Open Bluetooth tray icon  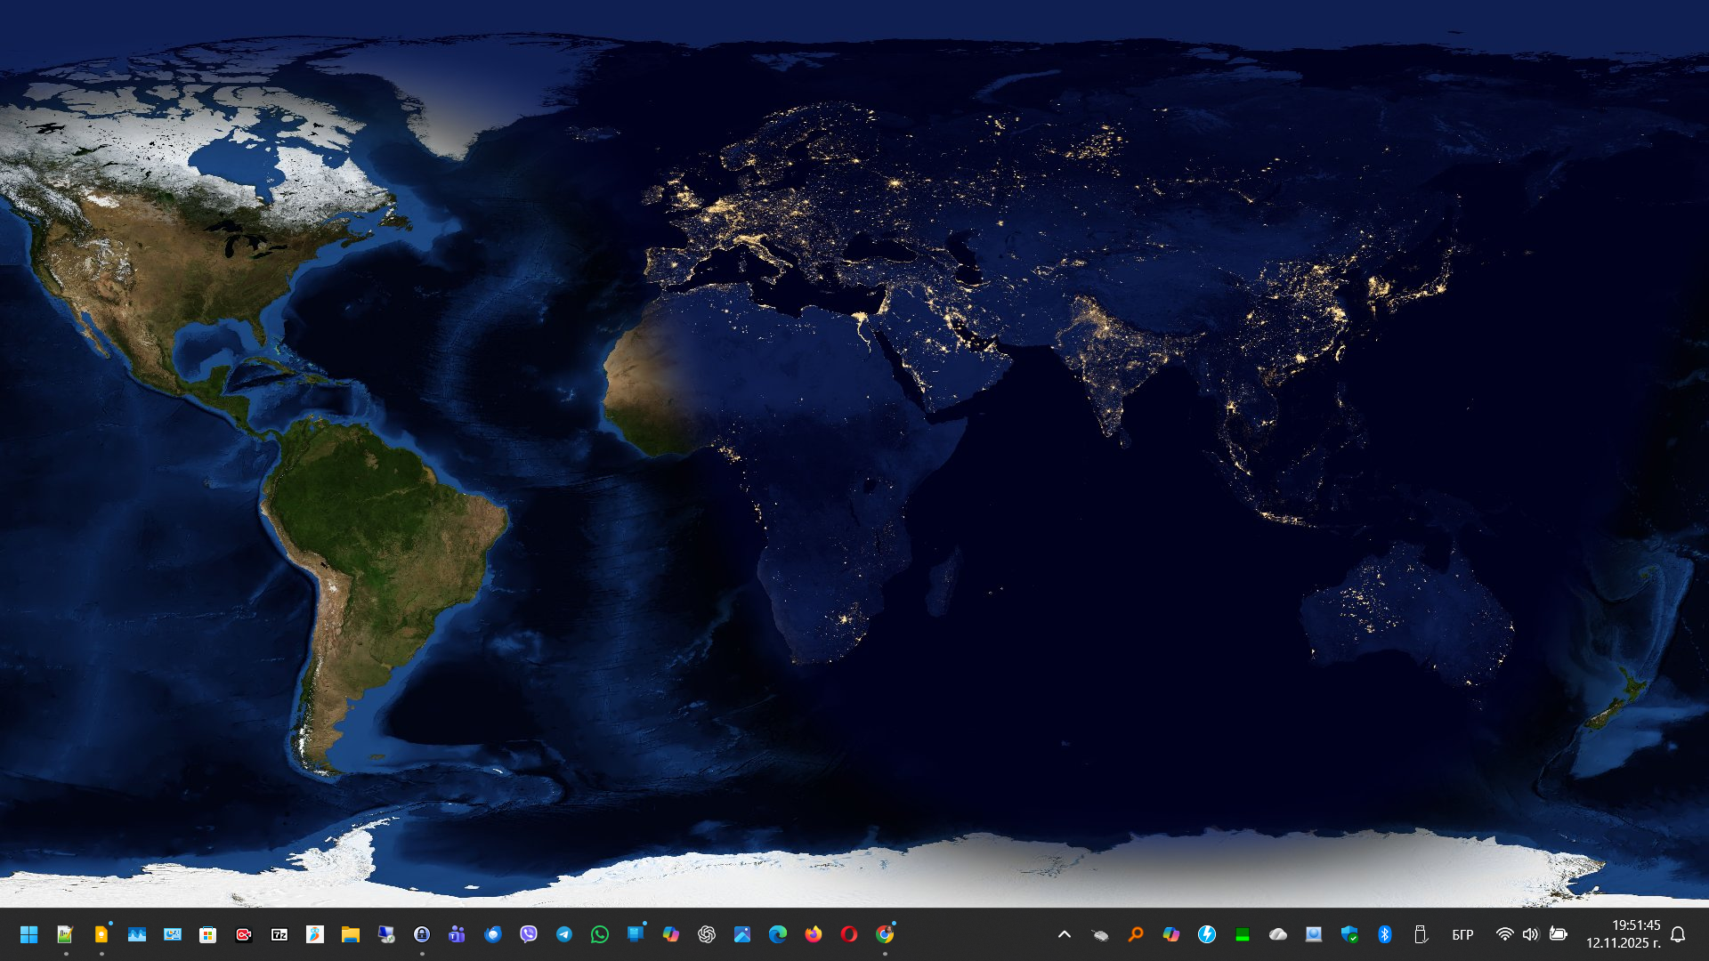point(1385,934)
